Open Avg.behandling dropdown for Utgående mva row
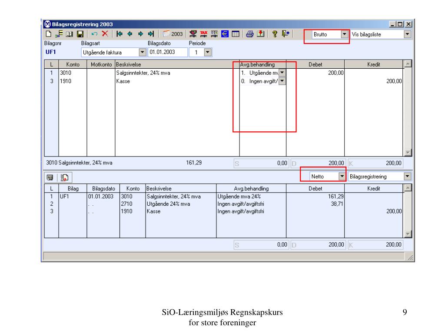Image resolution: width=445 pixels, height=334 pixels. [x=282, y=73]
